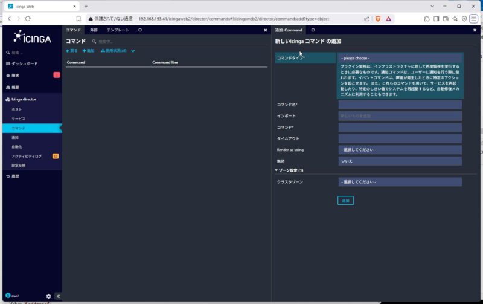Open a new browser tab
The width and height of the screenshot is (483, 304).
(x=86, y=6)
